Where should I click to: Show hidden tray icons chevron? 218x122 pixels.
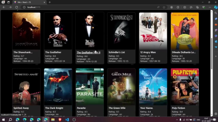177,120
